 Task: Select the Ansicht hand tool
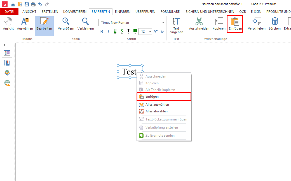(x=8, y=24)
